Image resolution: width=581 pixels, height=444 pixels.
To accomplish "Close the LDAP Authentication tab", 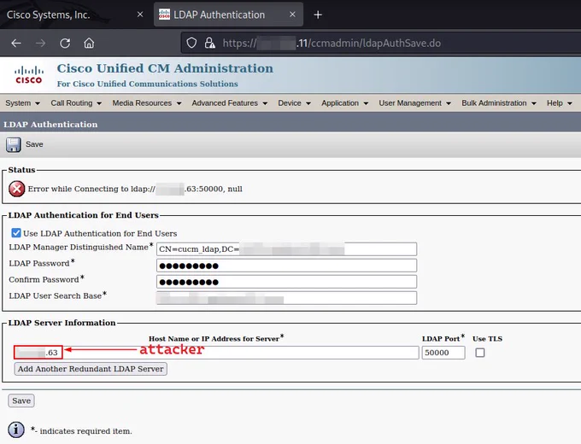I will pyautogui.click(x=292, y=15).
